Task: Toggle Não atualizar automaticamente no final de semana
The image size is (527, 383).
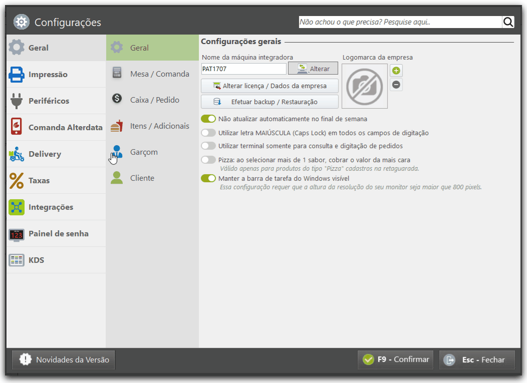Action: pyautogui.click(x=208, y=119)
